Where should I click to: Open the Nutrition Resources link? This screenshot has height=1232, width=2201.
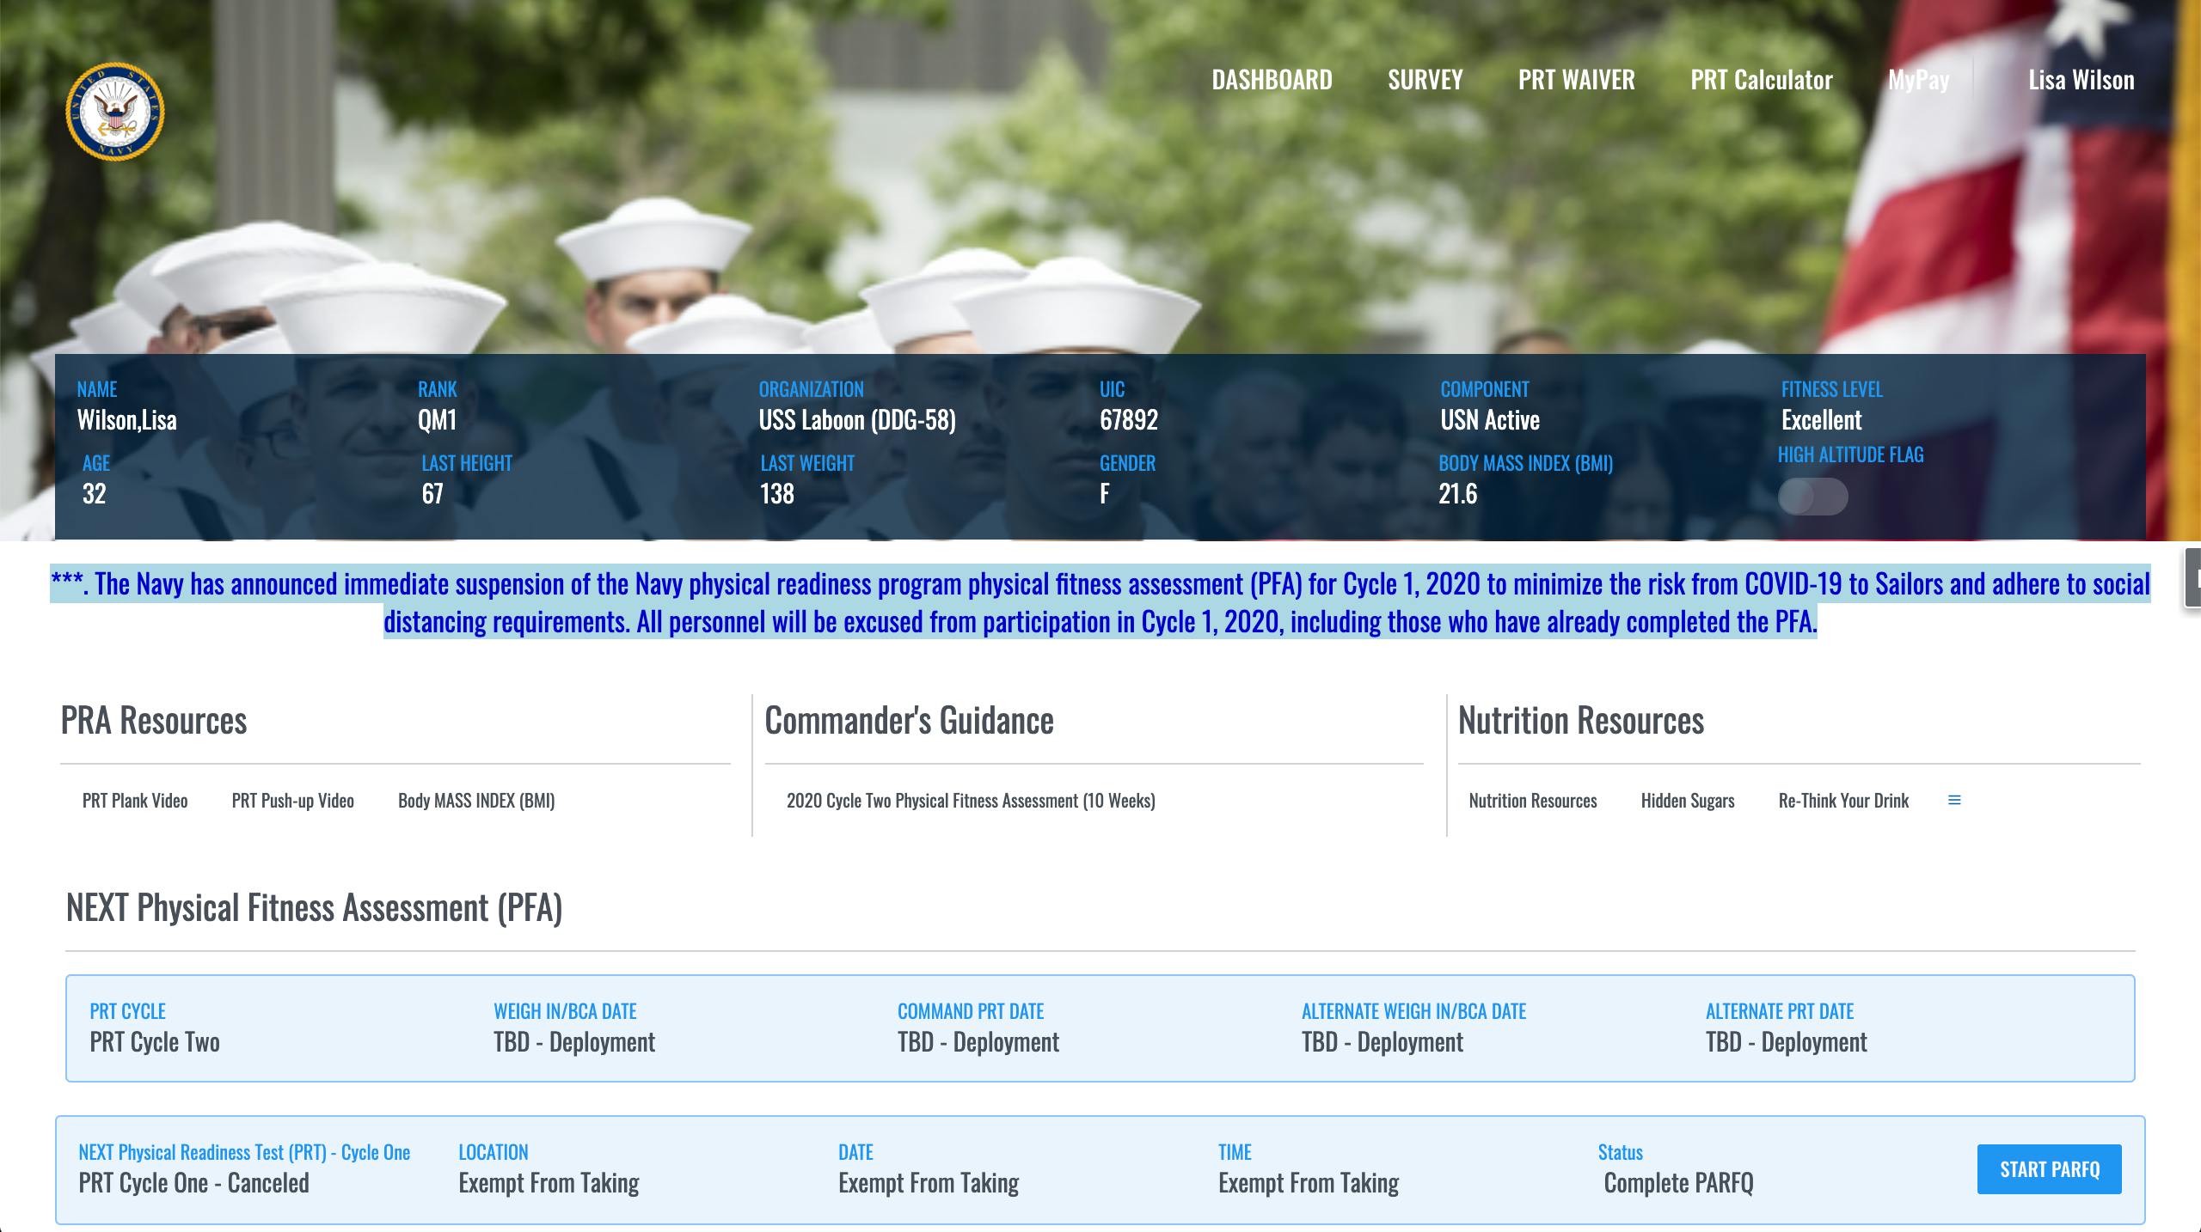pos(1532,801)
